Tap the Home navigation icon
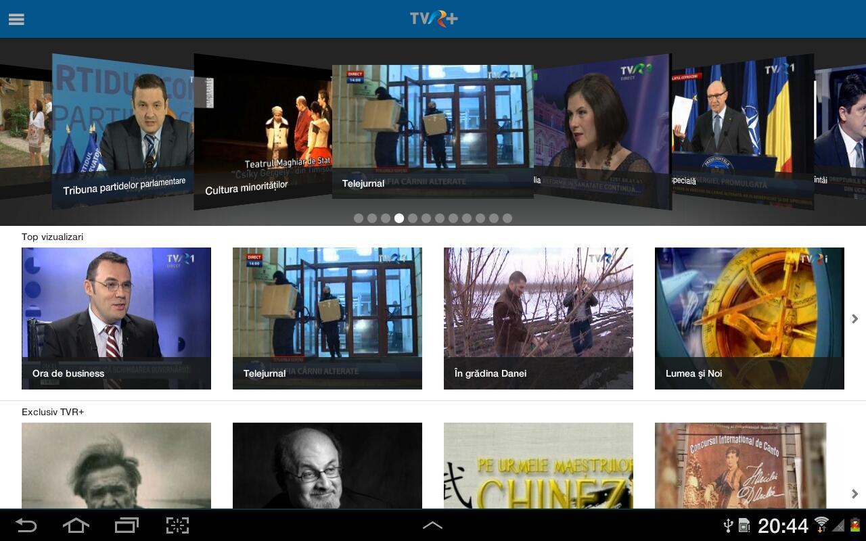This screenshot has width=866, height=541. click(x=76, y=525)
